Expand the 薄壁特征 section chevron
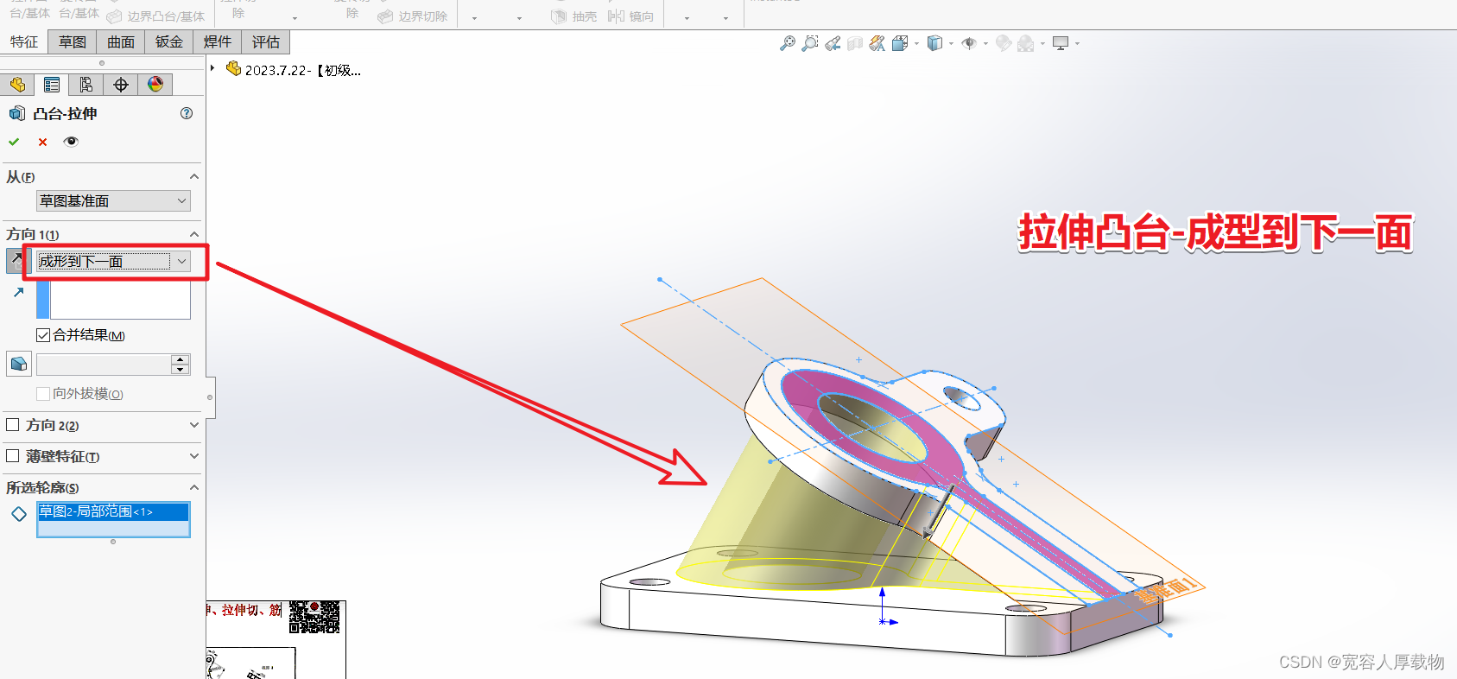The width and height of the screenshot is (1457, 679). coord(194,456)
